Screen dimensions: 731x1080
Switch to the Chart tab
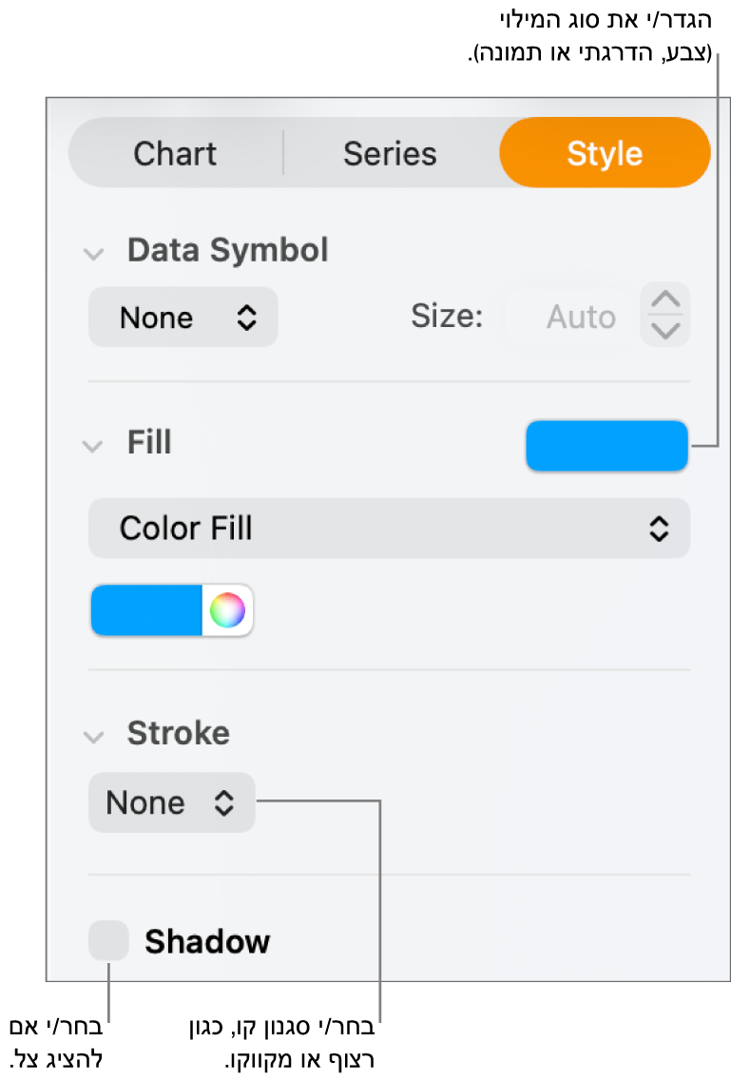(175, 153)
